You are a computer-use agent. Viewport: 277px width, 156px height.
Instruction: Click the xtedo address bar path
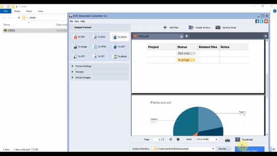pos(32,18)
